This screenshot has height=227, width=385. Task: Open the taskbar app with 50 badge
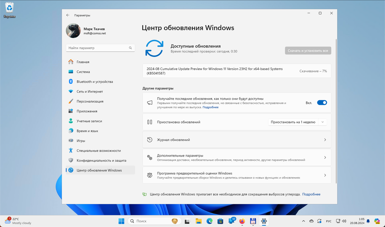pyautogui.click(x=232, y=221)
